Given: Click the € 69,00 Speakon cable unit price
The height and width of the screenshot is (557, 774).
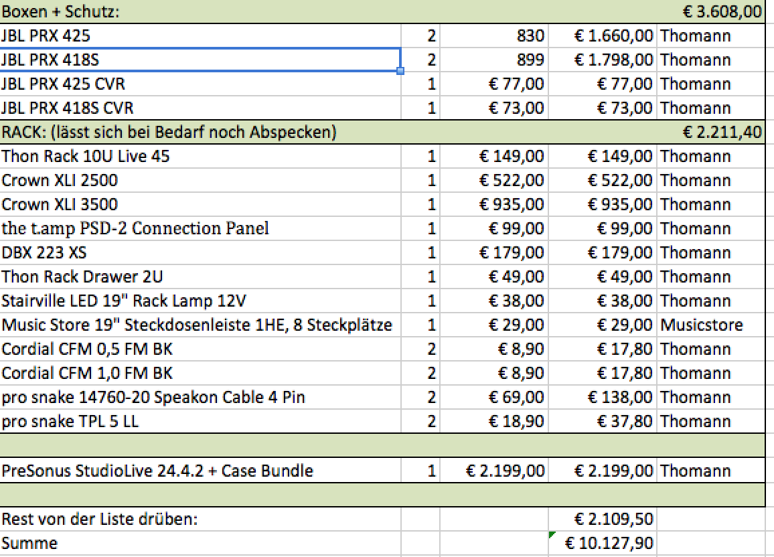Looking at the screenshot, I should coord(493,397).
